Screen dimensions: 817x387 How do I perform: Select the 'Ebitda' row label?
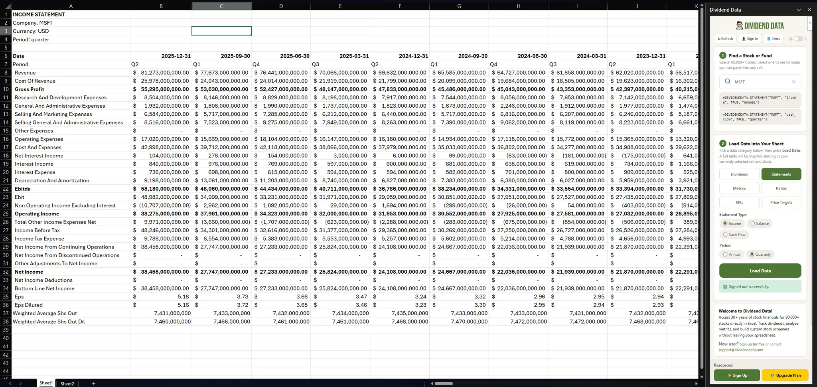pos(71,189)
